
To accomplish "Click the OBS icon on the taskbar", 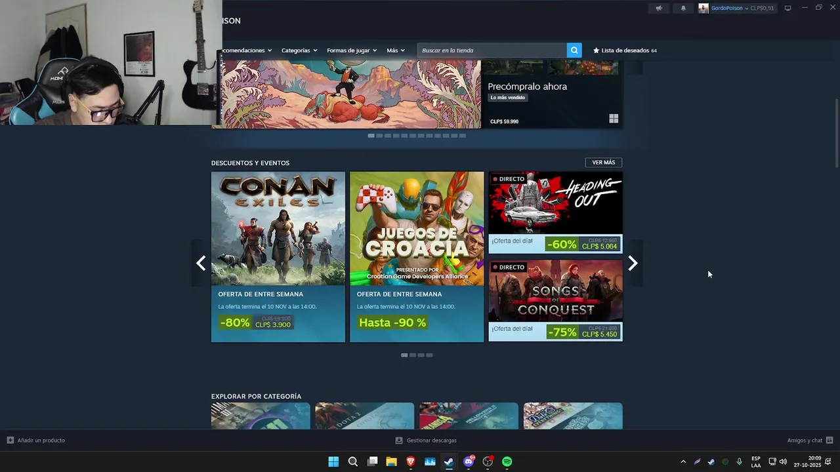I will click(x=488, y=462).
